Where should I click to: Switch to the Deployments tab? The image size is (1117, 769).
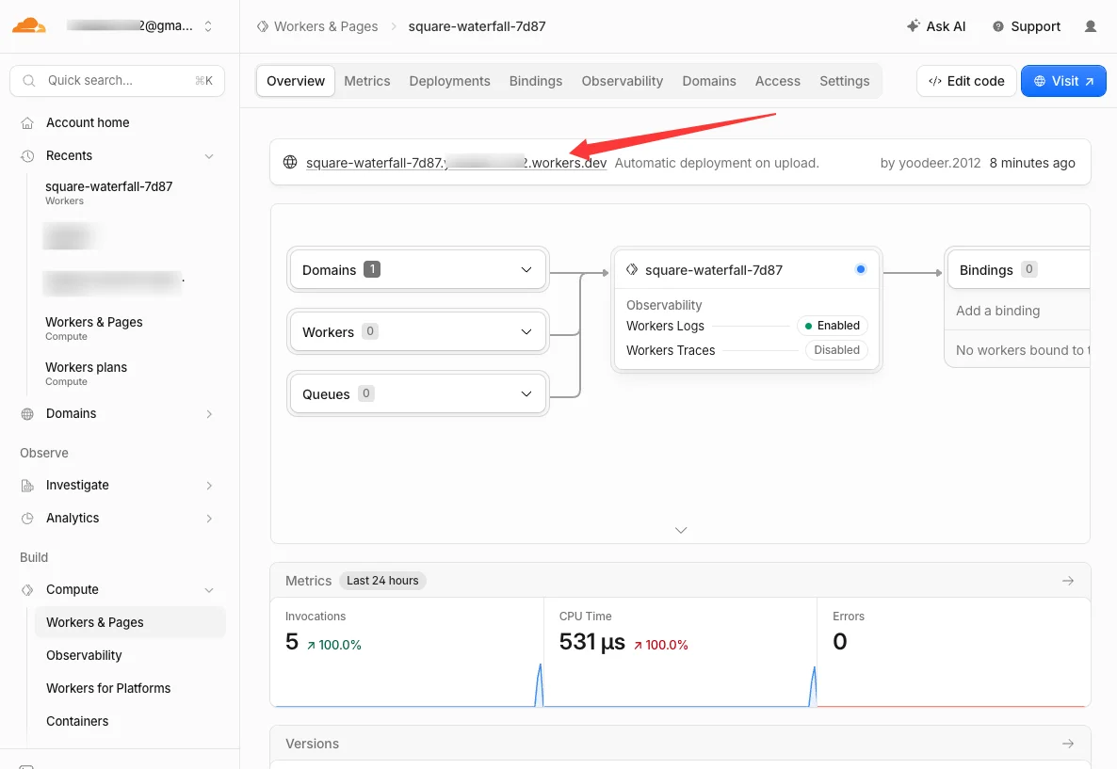[x=449, y=81]
